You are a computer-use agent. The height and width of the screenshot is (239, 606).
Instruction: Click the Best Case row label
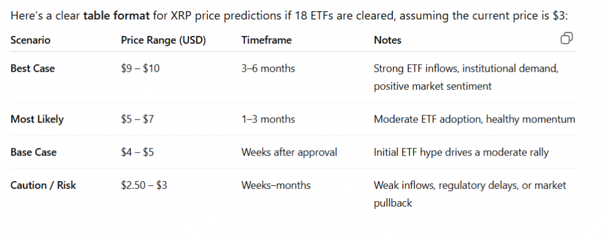pos(33,69)
